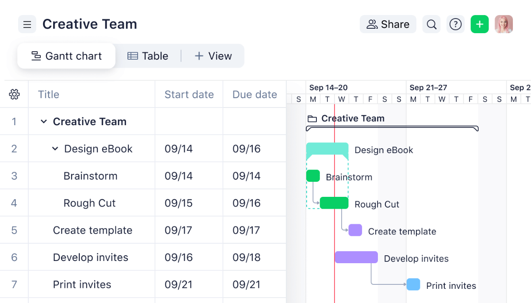The width and height of the screenshot is (531, 303).
Task: Open help via the question mark icon
Action: [x=455, y=24]
